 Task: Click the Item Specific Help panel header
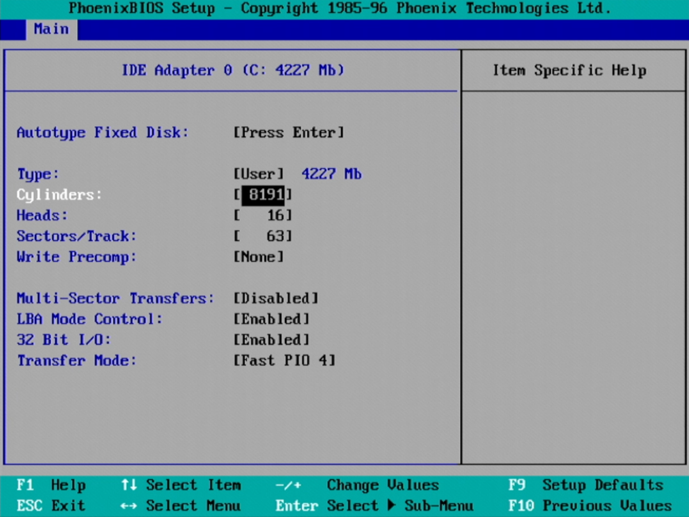pyautogui.click(x=569, y=70)
